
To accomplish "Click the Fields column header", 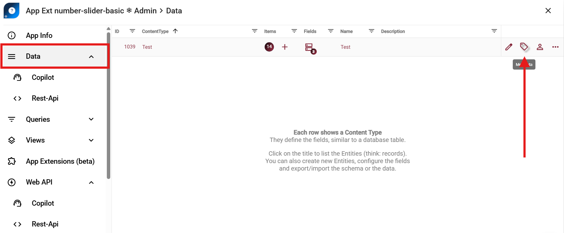I will coord(310,31).
